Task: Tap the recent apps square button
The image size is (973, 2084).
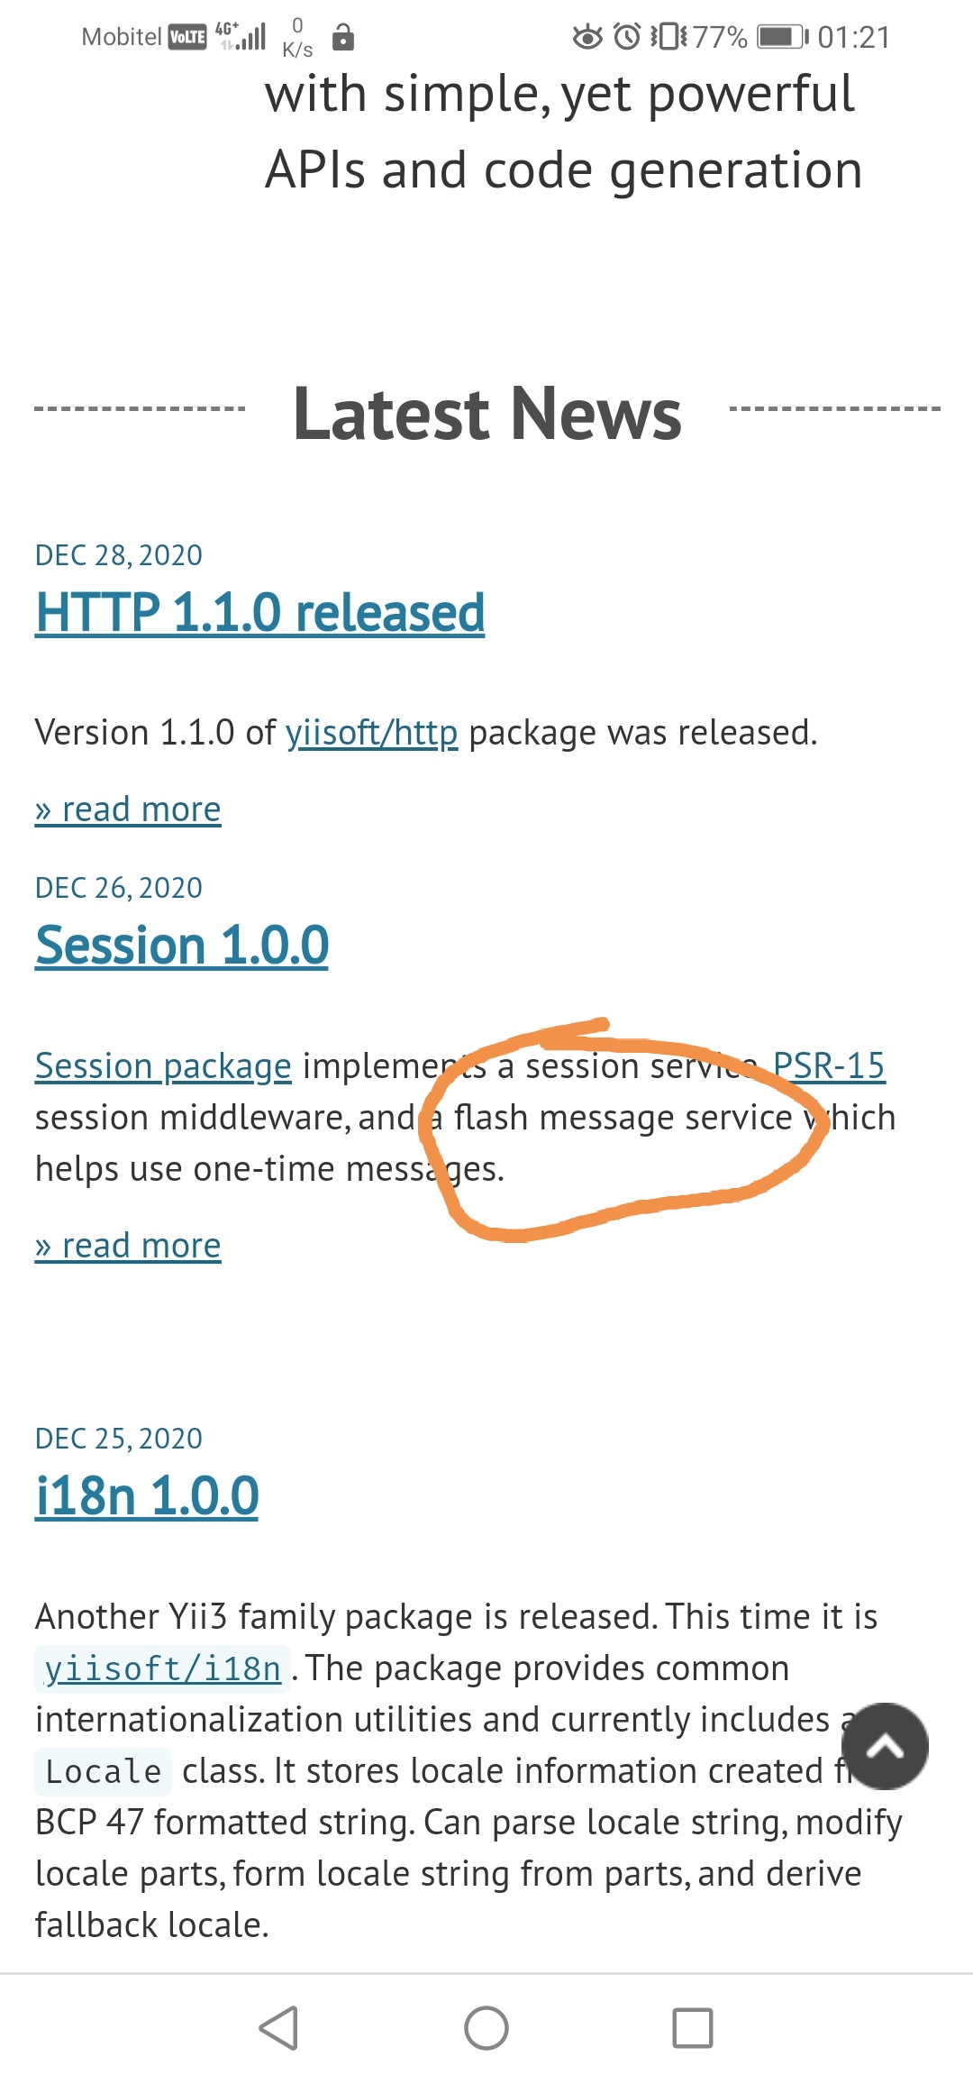Action: coord(693,2028)
